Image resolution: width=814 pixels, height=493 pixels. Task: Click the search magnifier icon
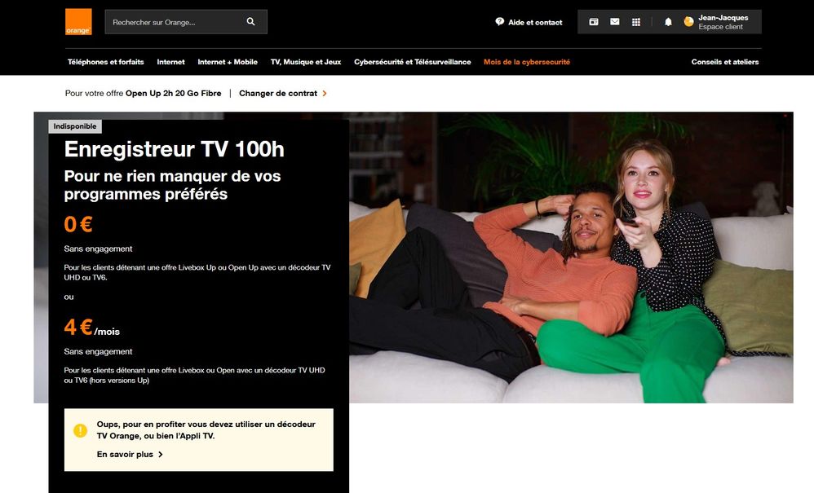250,22
